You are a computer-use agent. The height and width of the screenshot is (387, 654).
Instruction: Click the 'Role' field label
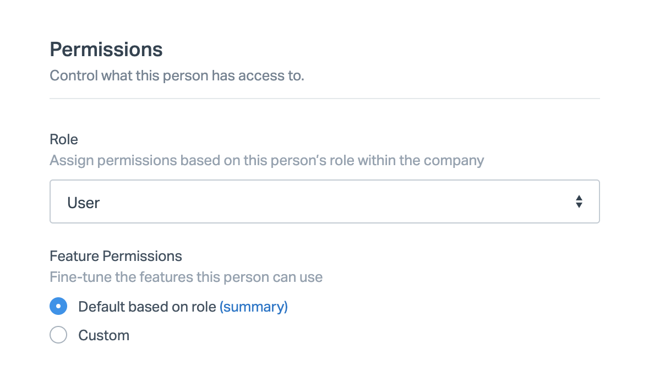[x=64, y=139]
